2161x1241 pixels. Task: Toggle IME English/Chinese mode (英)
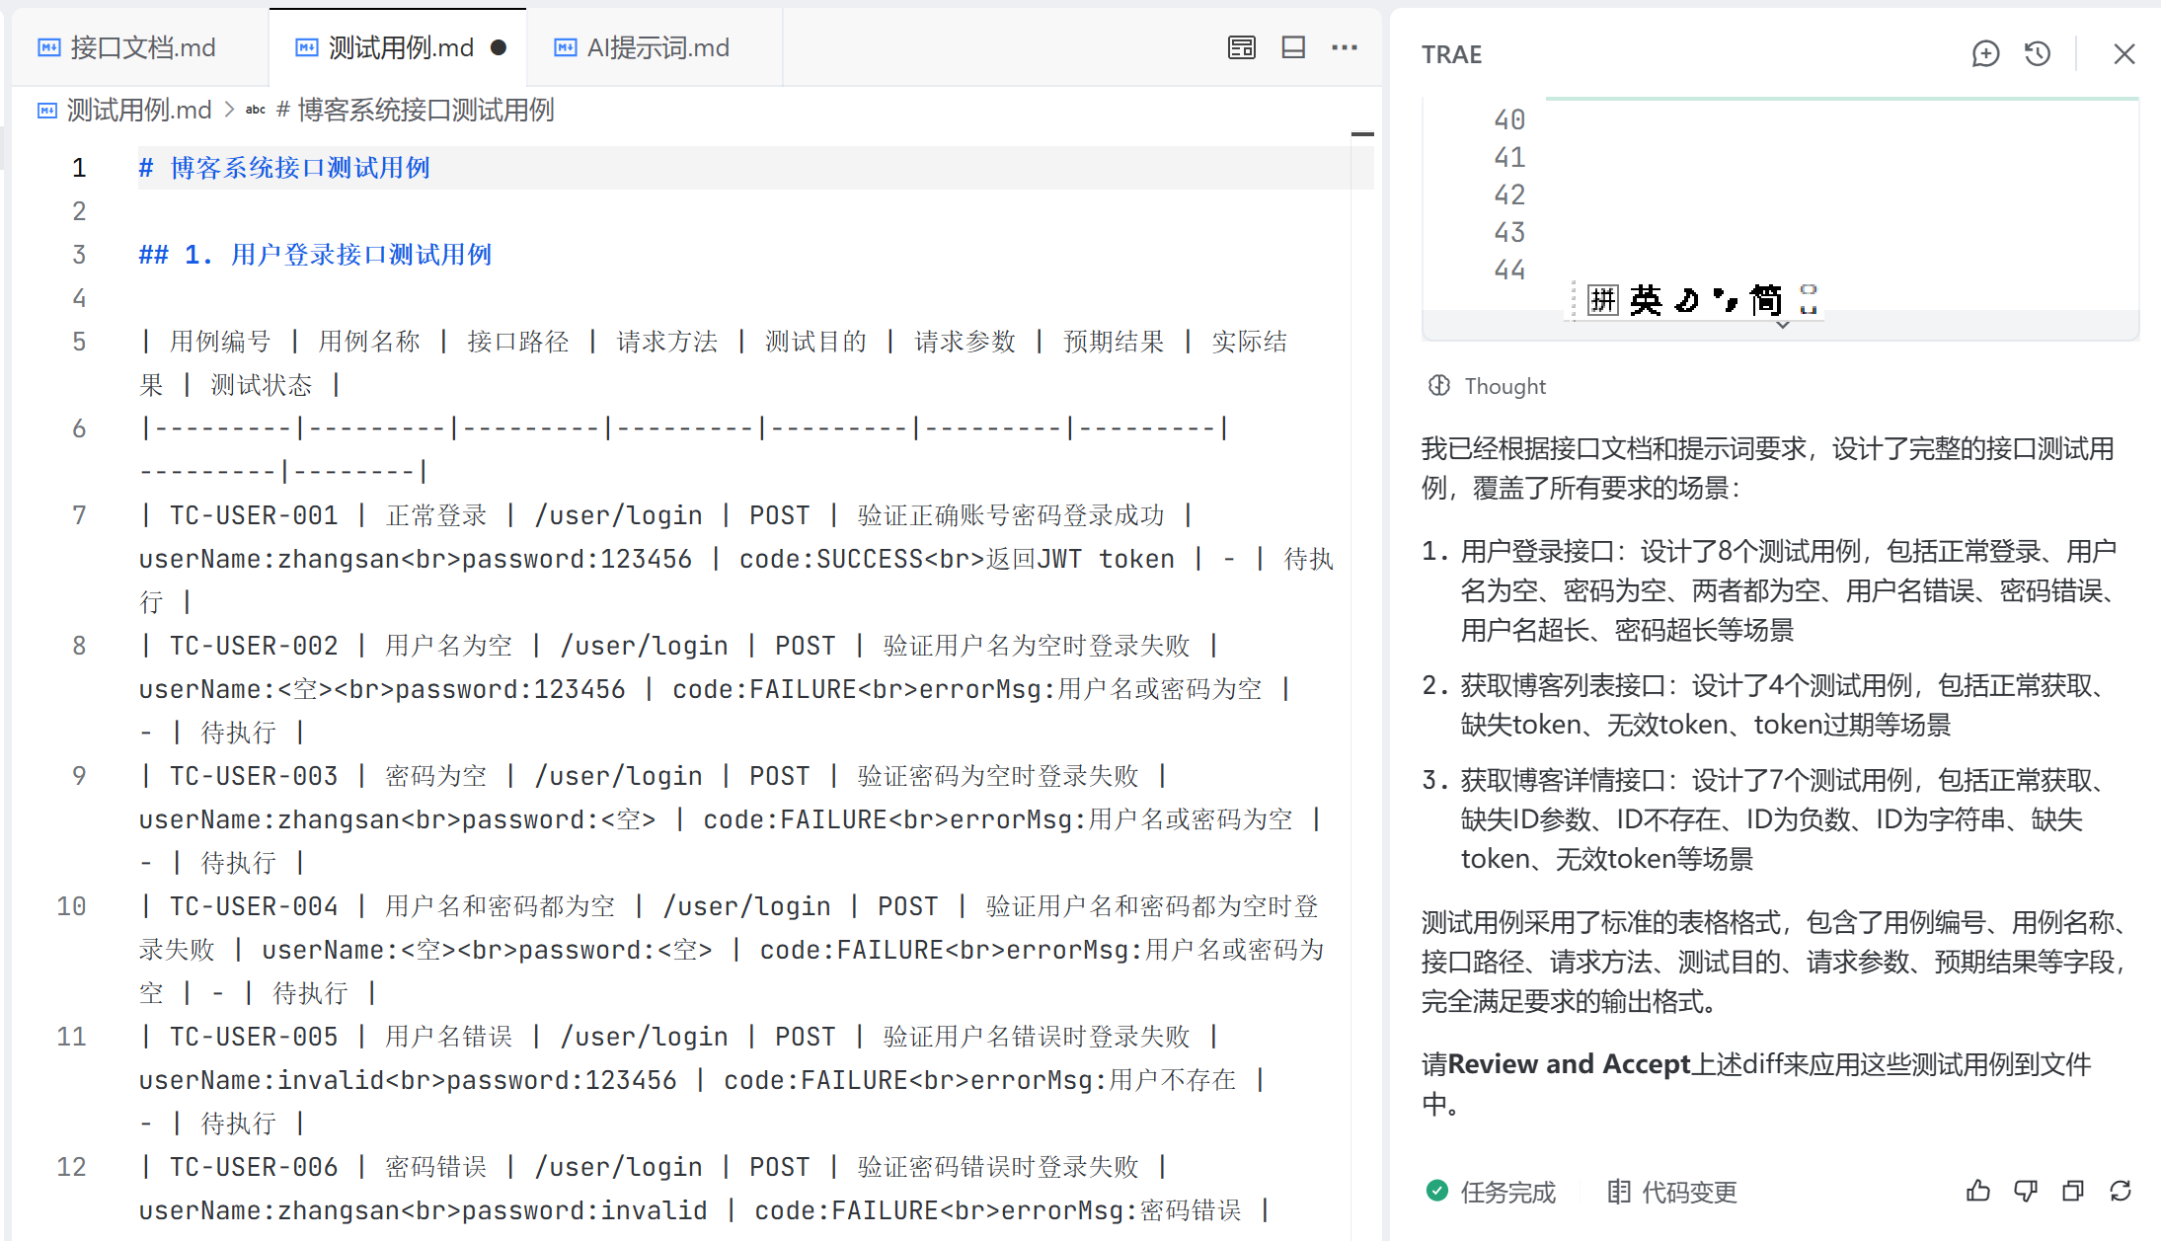click(x=1645, y=299)
